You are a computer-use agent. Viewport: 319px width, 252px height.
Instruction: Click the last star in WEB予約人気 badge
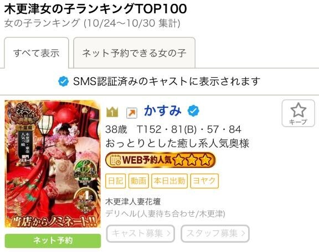tap(205, 160)
